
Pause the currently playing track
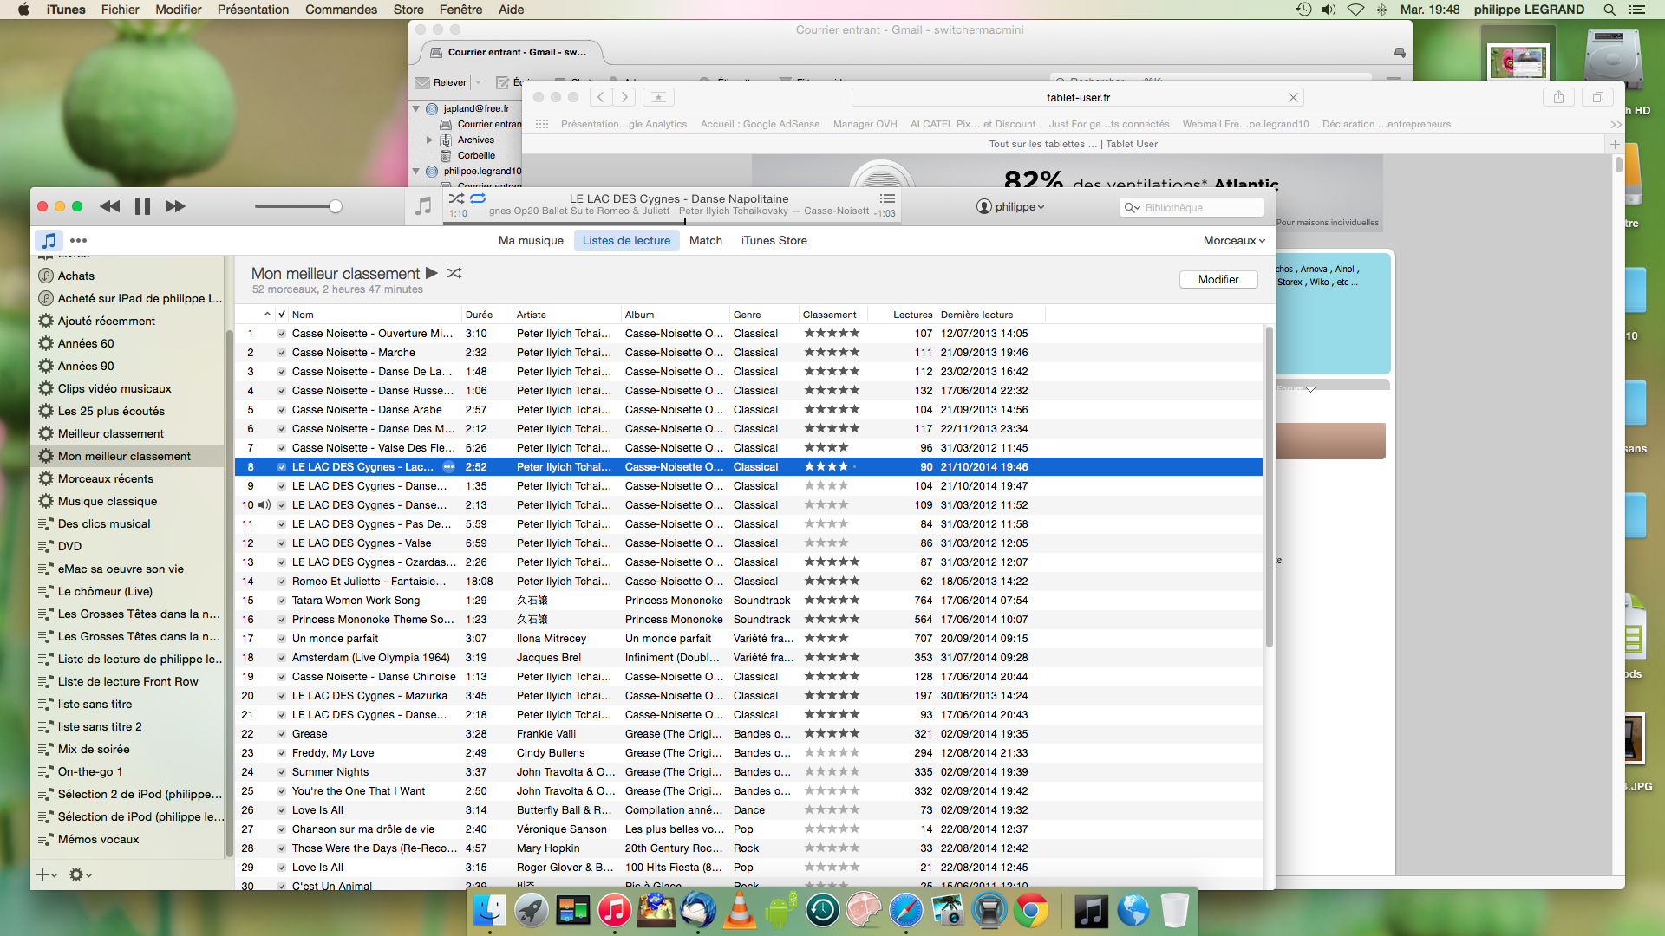pos(142,206)
